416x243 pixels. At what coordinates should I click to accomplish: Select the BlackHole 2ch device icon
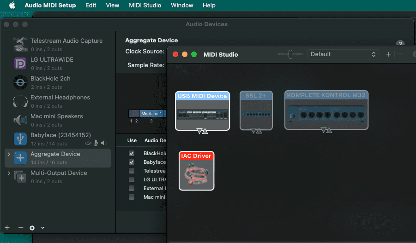pyautogui.click(x=20, y=82)
